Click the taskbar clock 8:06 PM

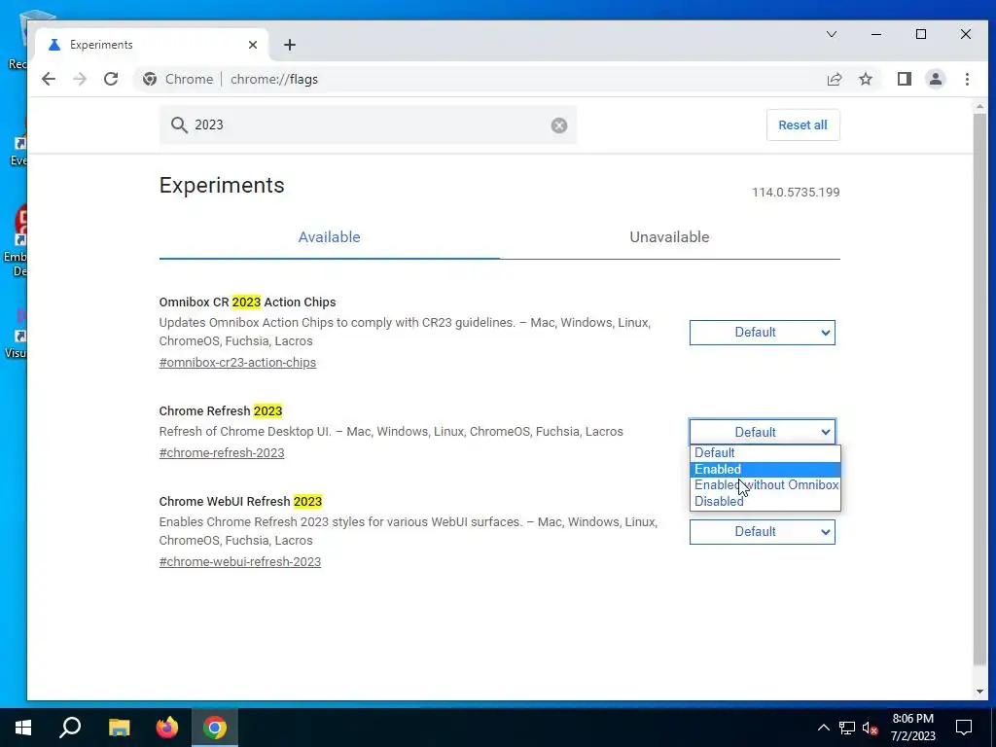912,728
